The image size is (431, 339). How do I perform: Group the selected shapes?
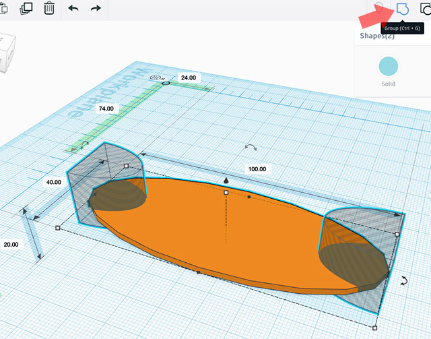(403, 9)
